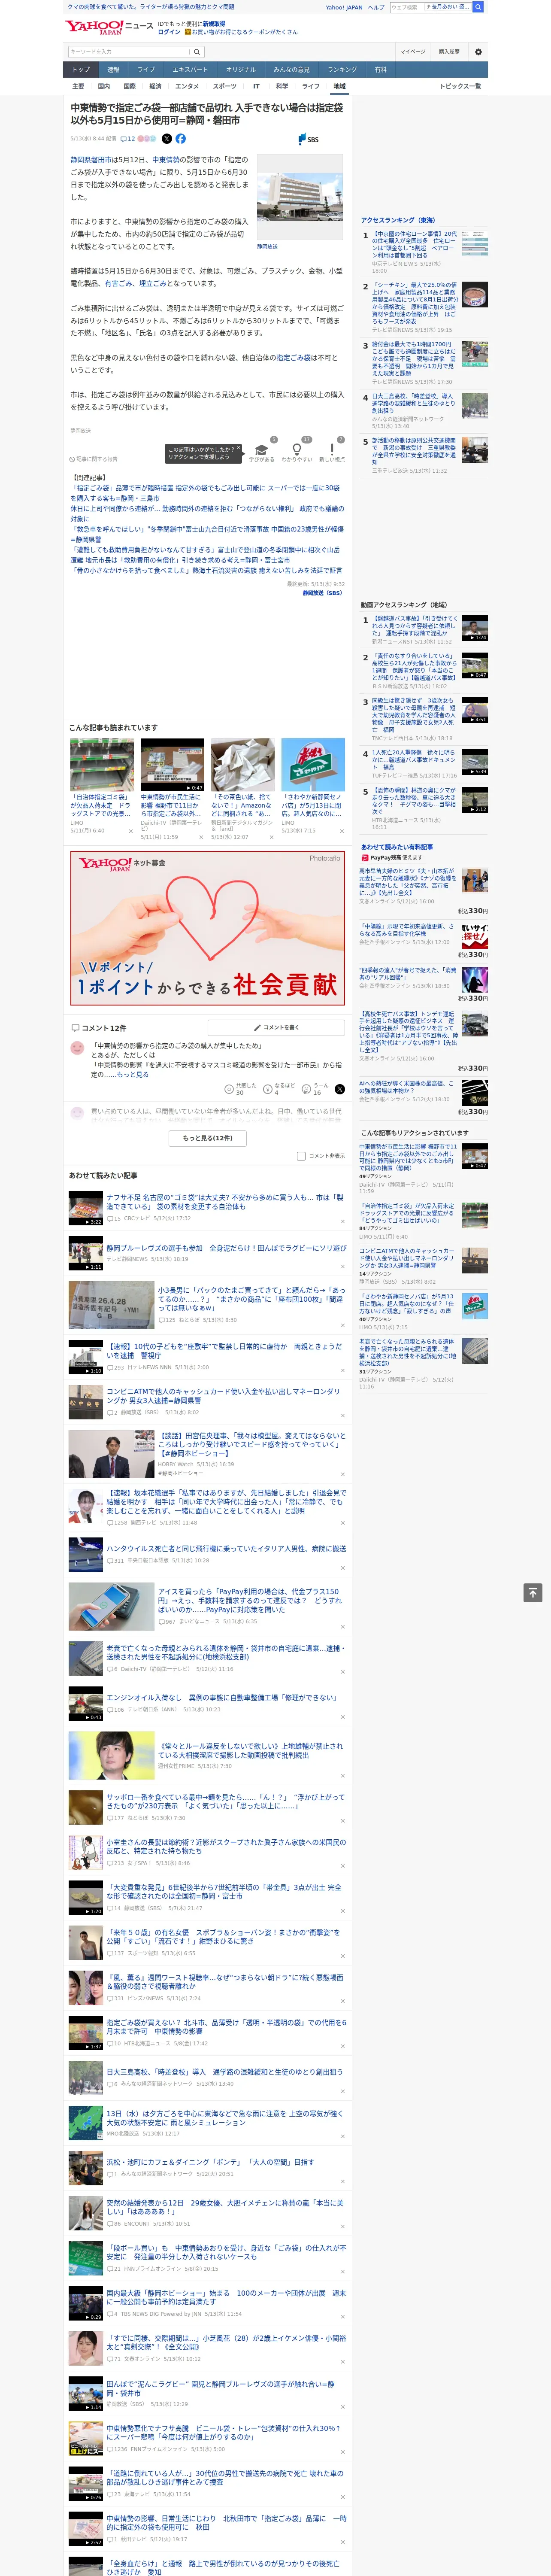The width and height of the screenshot is (551, 2576).
Task: Click the うーん reaction on top comment
Action: point(315,1089)
